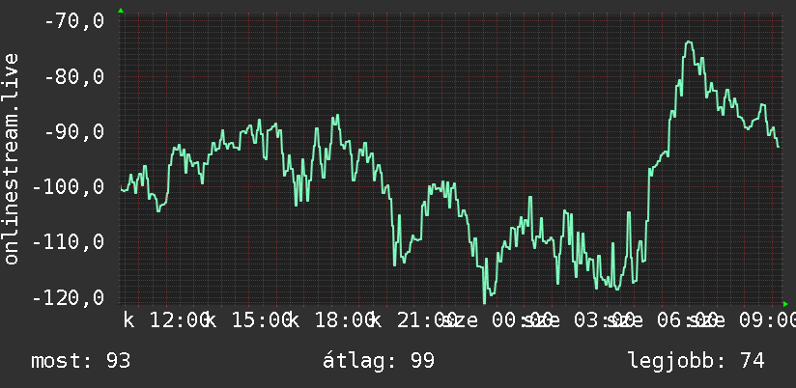Click the 'átlag: 99' average value
Screen dimensions: 796x388
tap(379, 361)
